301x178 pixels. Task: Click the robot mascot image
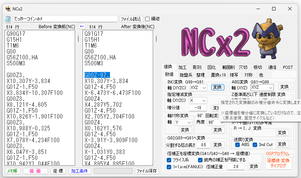(267, 39)
